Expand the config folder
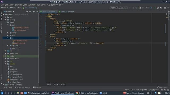Image resolution: width=170 pixels, height=95 pixels. point(6,20)
